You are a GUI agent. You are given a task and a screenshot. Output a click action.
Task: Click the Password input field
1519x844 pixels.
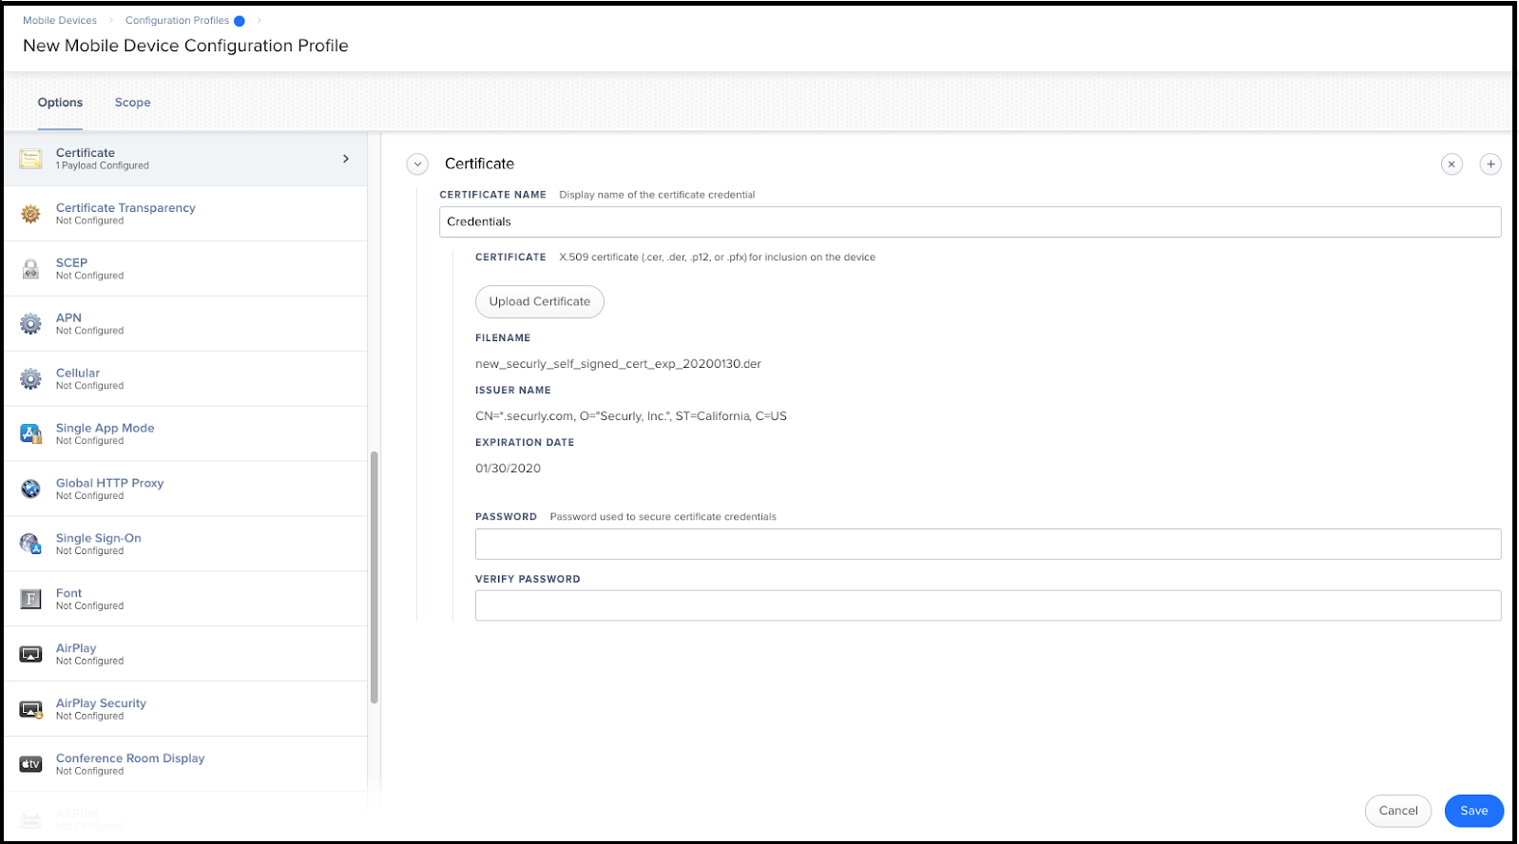(x=989, y=544)
